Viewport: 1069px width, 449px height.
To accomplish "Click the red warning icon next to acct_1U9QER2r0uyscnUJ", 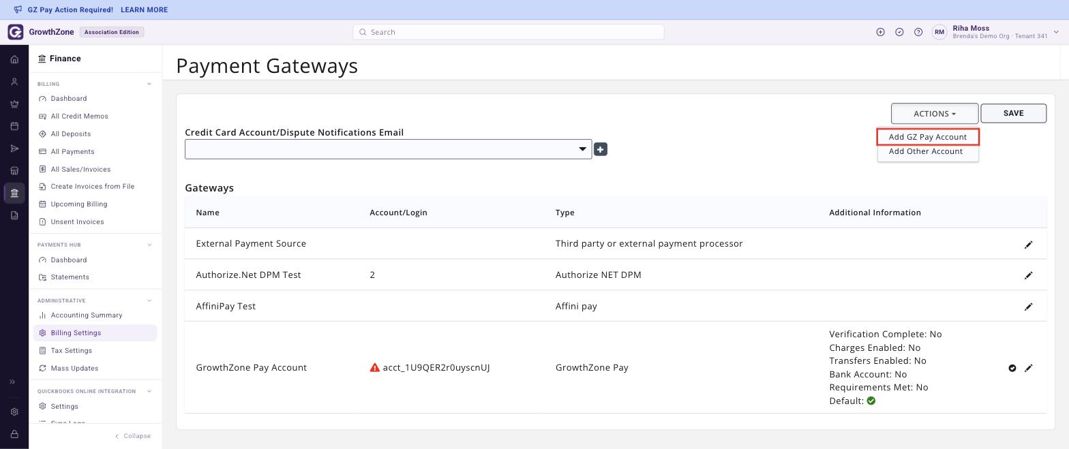I will click(374, 367).
